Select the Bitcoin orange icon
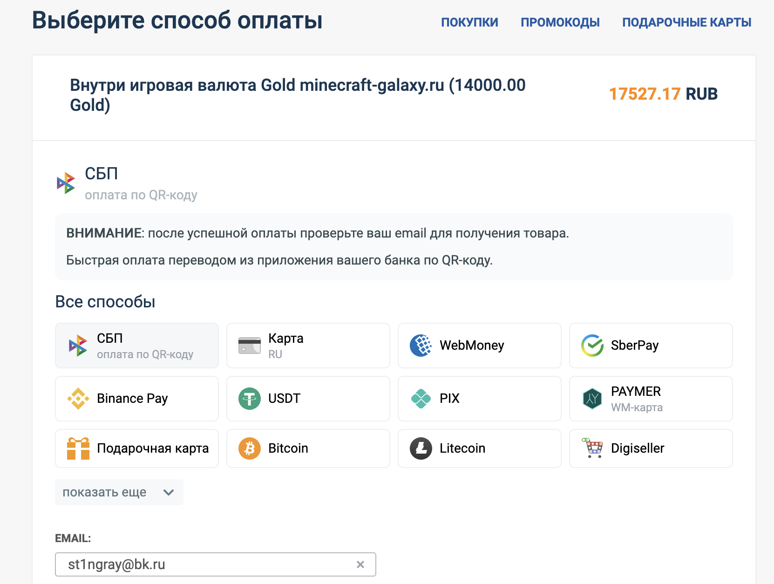The image size is (774, 584). tap(250, 448)
